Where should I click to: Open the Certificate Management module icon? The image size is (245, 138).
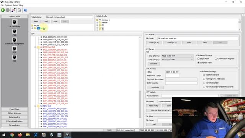click(x=15, y=40)
